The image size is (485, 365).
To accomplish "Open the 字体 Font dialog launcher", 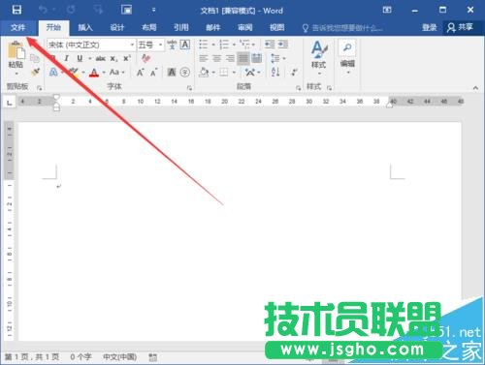I will 189,87.
